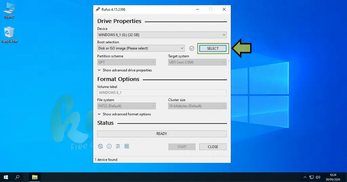
Task: Open Rufus settings sliders icon
Action: coord(118,146)
